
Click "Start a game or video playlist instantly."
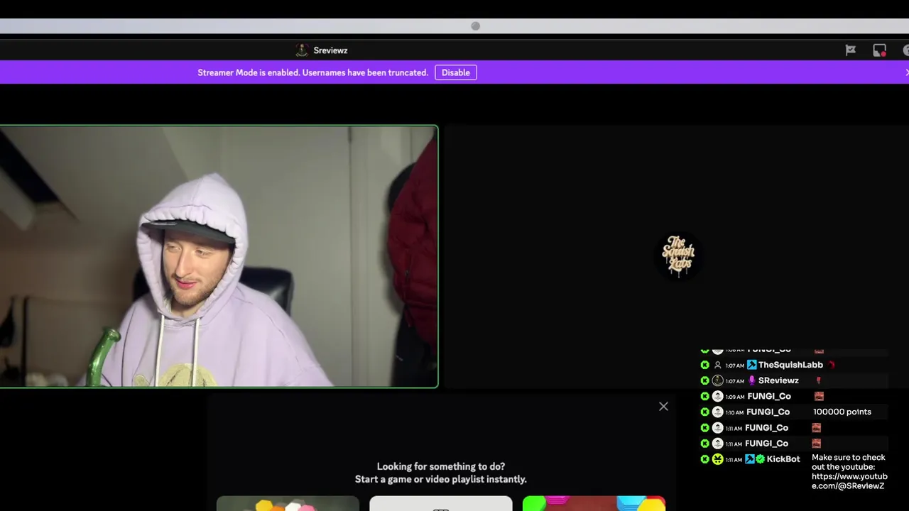441,479
